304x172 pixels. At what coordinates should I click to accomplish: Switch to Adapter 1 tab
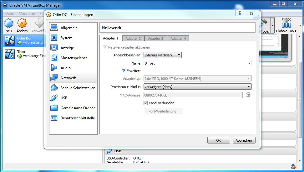110,38
